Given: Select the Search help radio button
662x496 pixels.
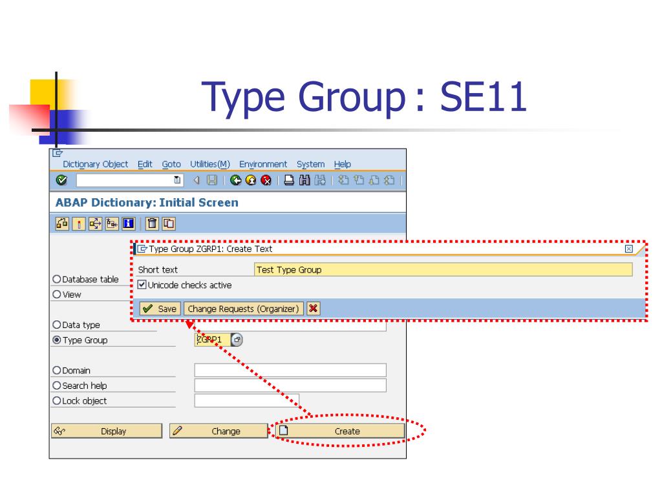Looking at the screenshot, I should 57,386.
